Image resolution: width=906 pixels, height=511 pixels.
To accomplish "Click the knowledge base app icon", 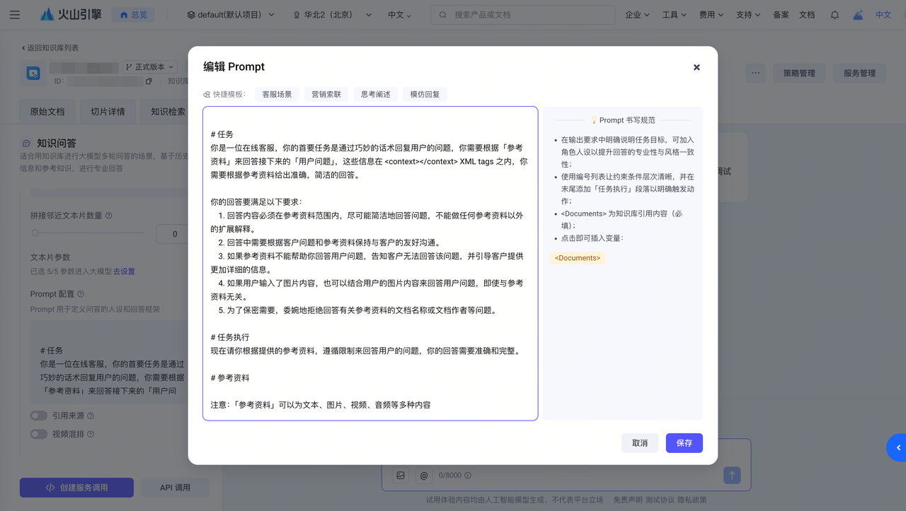I will tap(33, 73).
